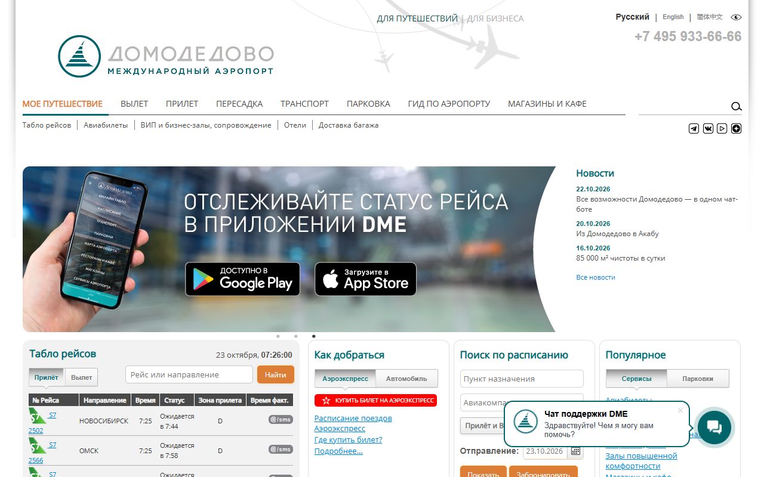Open the МАГАЗИНЫ И КАФЕ menu item

click(x=547, y=104)
